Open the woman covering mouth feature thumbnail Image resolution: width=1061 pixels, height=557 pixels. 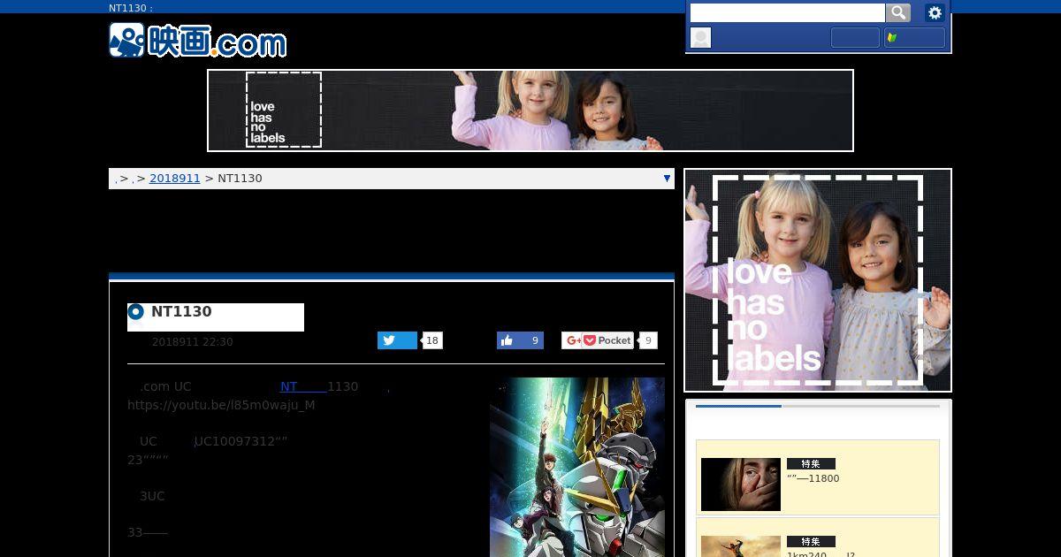(741, 484)
